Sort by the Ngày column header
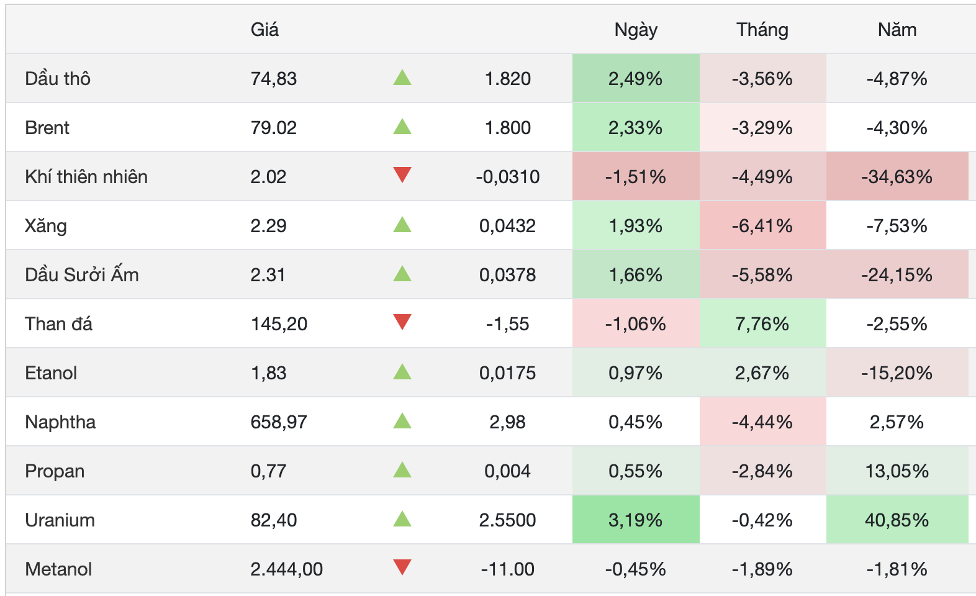Viewport: 976px width, 596px height. pyautogui.click(x=636, y=30)
